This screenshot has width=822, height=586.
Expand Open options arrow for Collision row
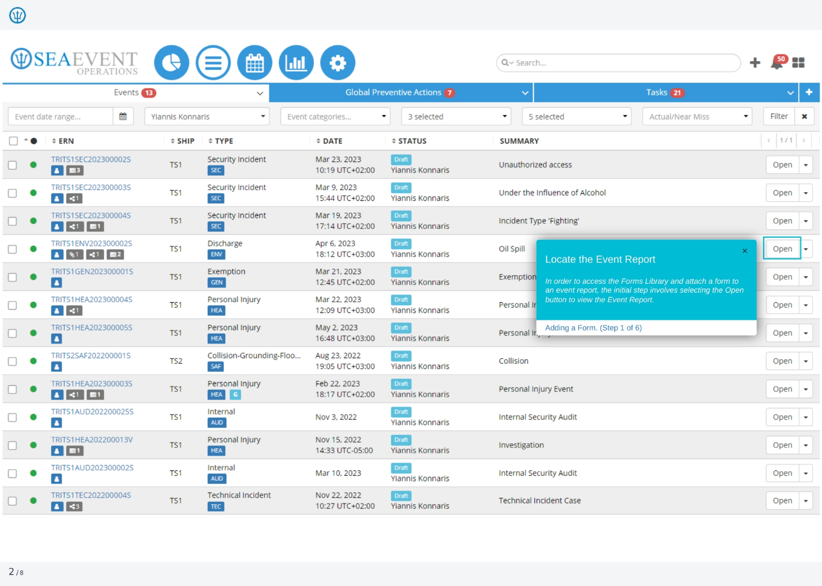tap(806, 361)
